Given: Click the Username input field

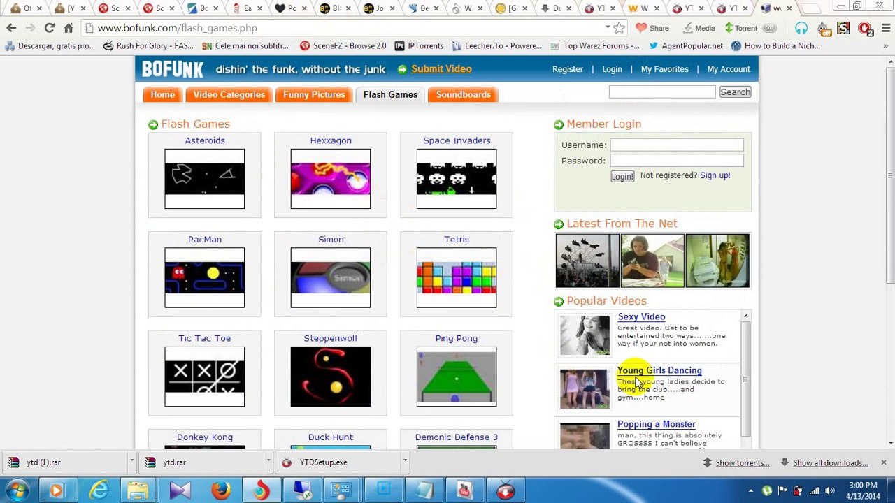Looking at the screenshot, I should click(676, 145).
